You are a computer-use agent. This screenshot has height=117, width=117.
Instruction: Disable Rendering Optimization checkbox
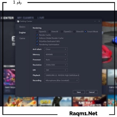(x=37, y=44)
